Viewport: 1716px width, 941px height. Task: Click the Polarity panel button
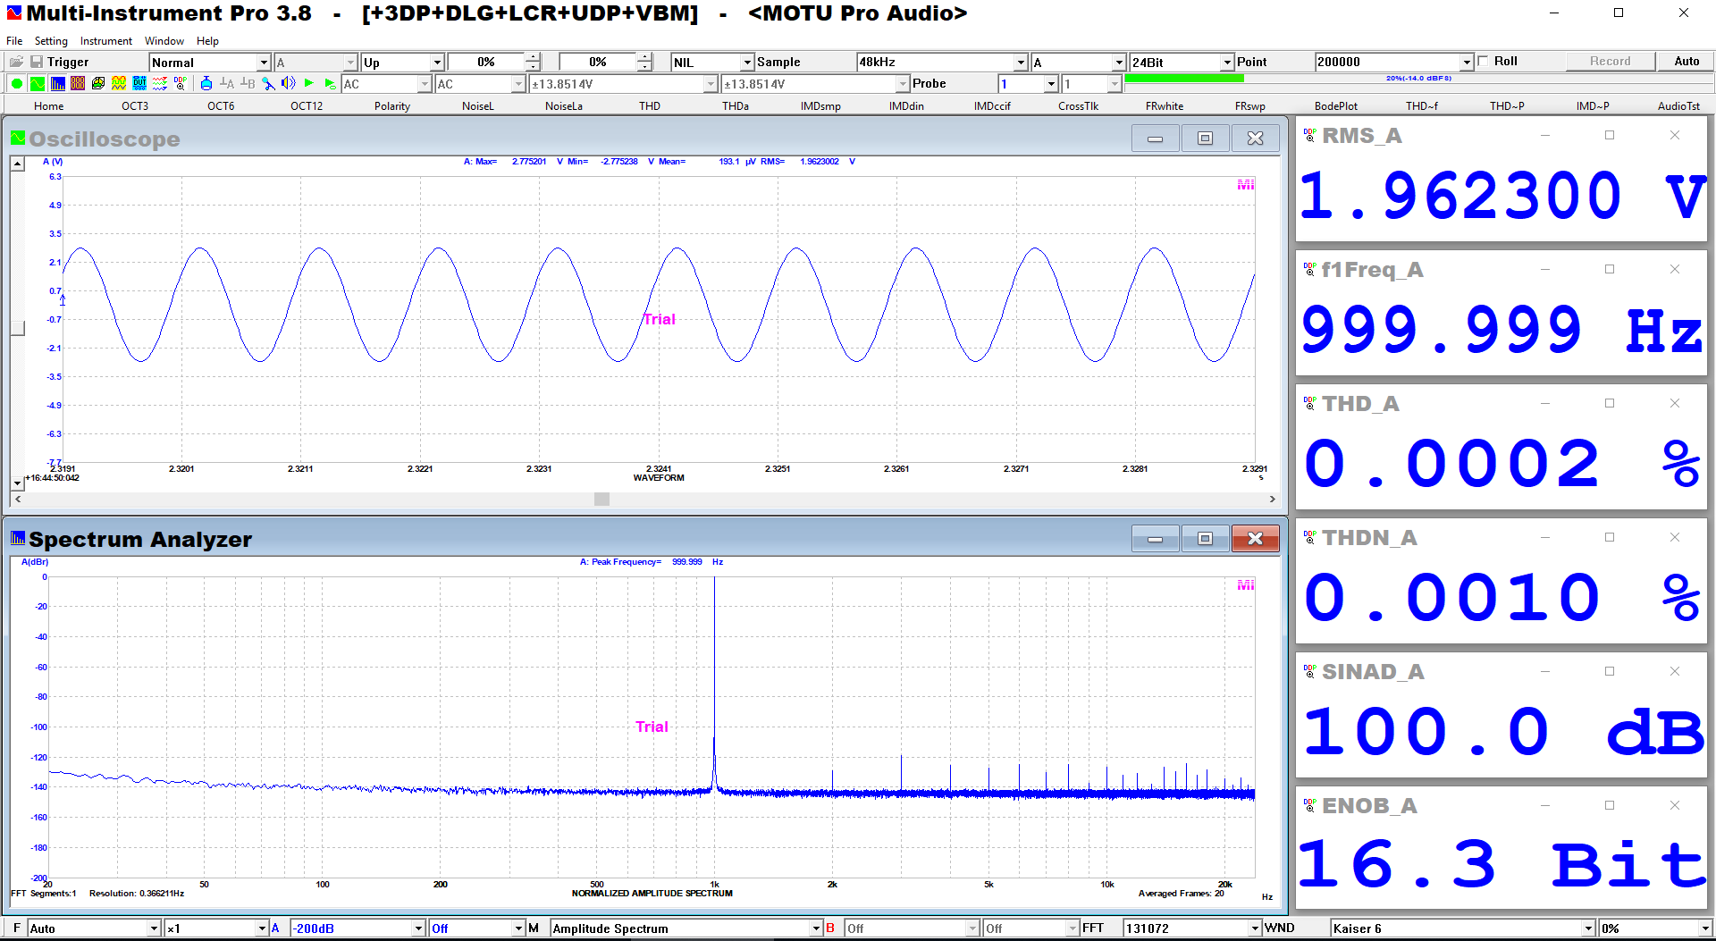coord(392,105)
